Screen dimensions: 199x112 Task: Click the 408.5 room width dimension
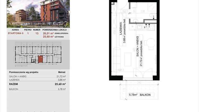click(x=121, y=70)
